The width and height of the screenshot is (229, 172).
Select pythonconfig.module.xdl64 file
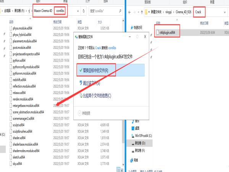24,67
